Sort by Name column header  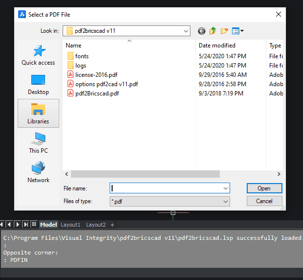pyautogui.click(x=129, y=46)
